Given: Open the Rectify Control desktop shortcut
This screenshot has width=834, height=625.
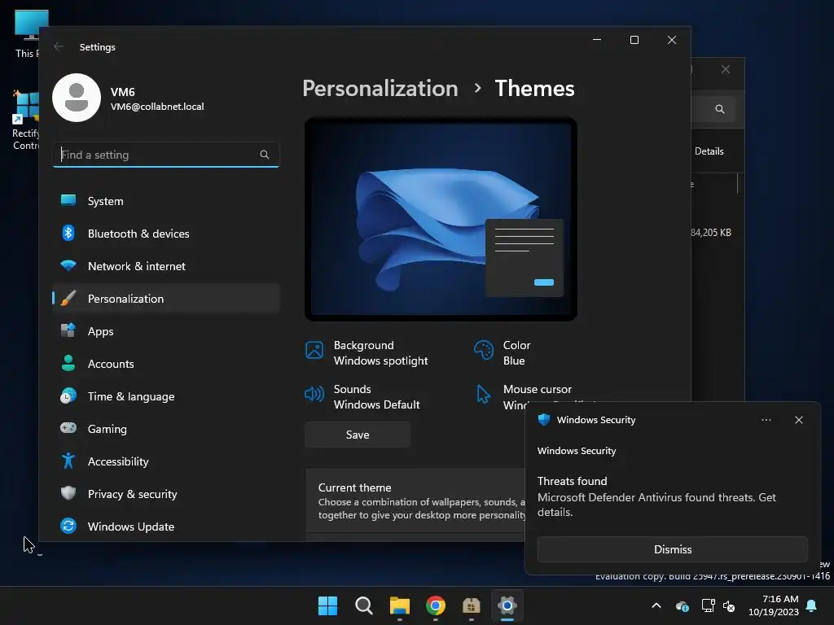Looking at the screenshot, I should [x=25, y=120].
